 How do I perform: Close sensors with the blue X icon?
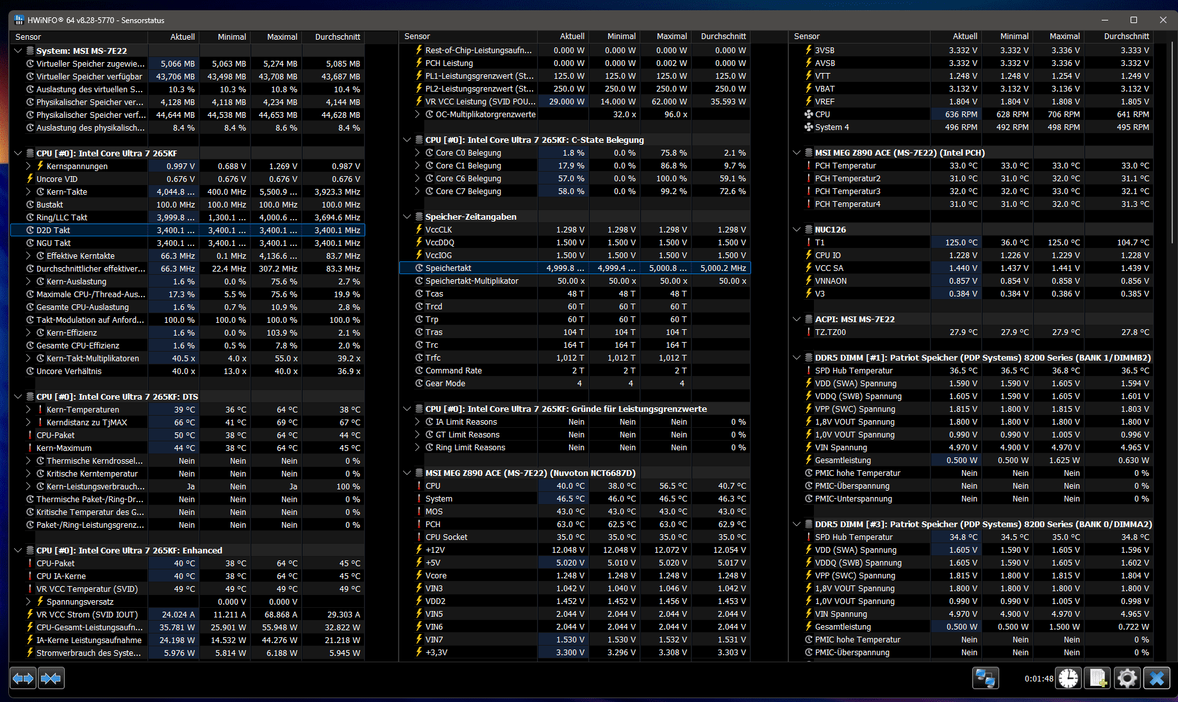click(1157, 678)
